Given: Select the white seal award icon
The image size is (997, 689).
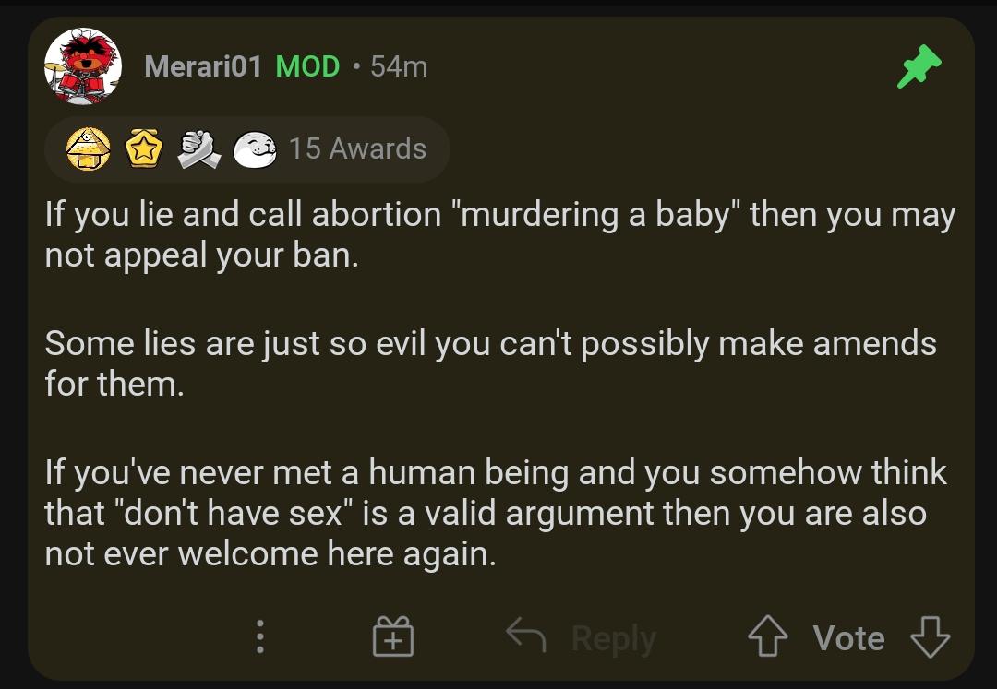Looking at the screenshot, I should pos(255,149).
